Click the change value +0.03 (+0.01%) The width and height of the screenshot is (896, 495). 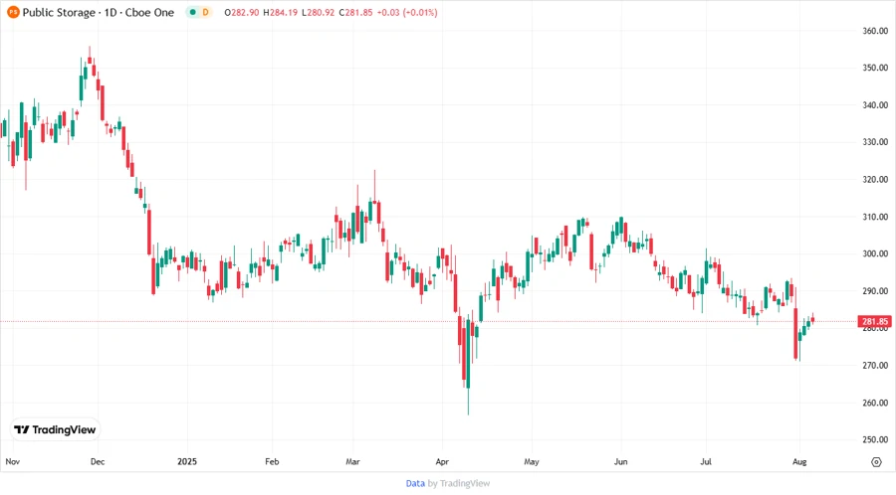click(407, 12)
